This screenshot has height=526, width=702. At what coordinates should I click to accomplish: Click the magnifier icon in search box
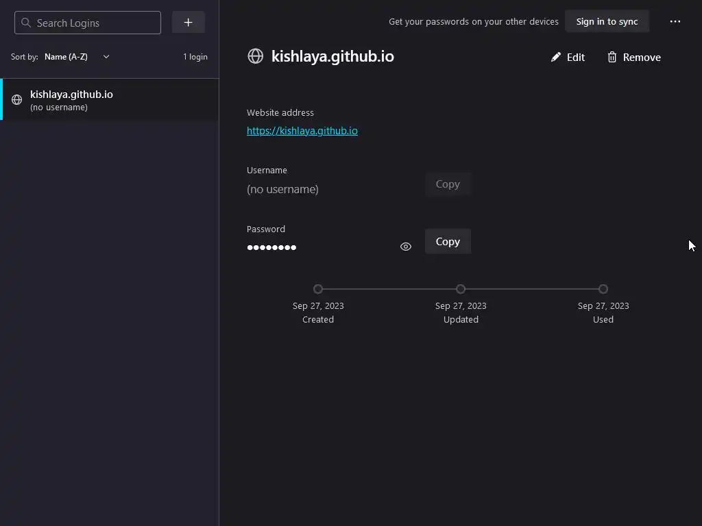pos(26,23)
